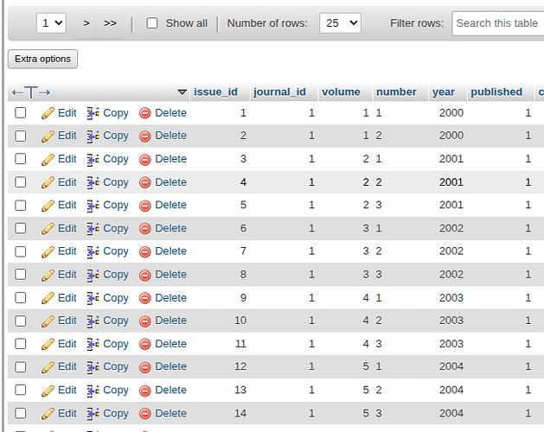
Task: Enable the Show all checkbox
Action: (x=152, y=23)
